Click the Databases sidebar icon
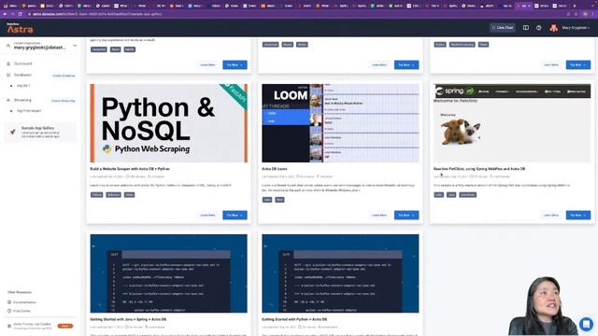Screen dimensions: 598x336 tap(8, 75)
